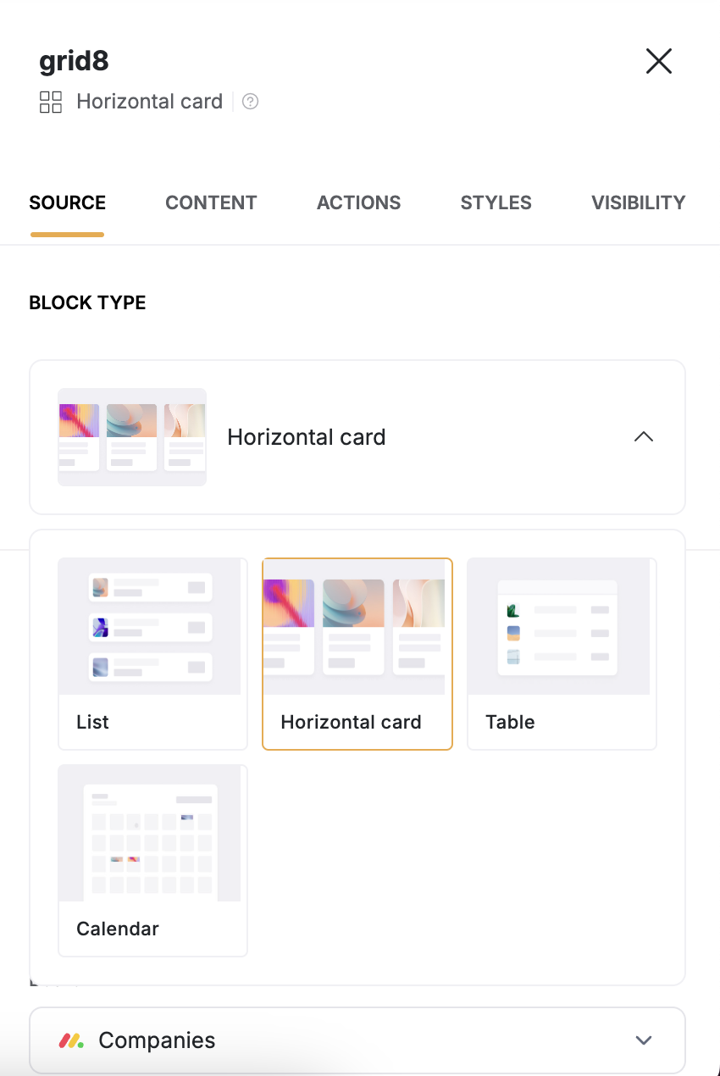Click the Horizontal card preview thumbnail in header field
720x1076 pixels.
click(132, 437)
